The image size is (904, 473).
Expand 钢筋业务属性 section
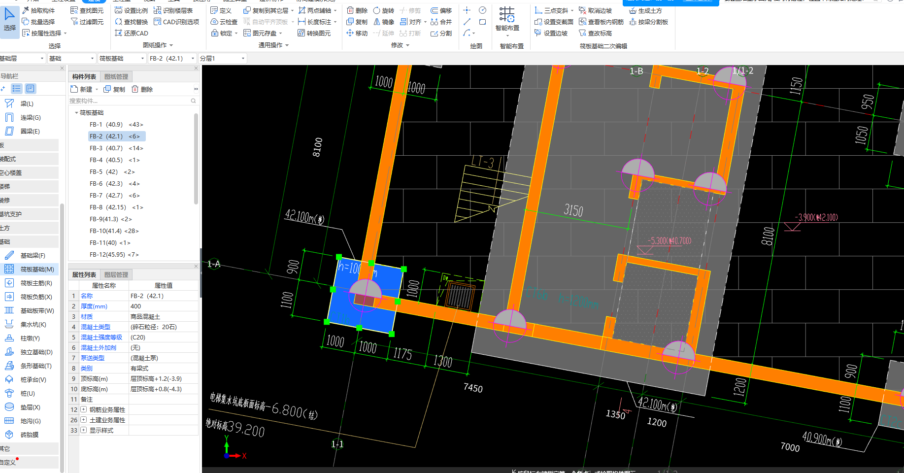84,409
